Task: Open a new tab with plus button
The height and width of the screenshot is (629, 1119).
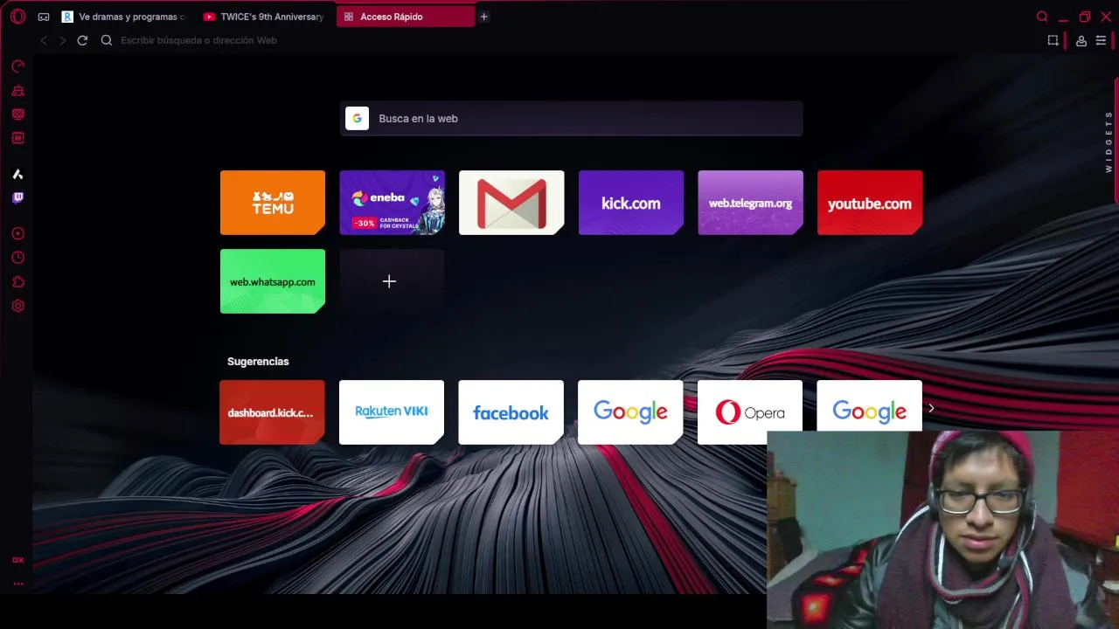Action: click(483, 17)
